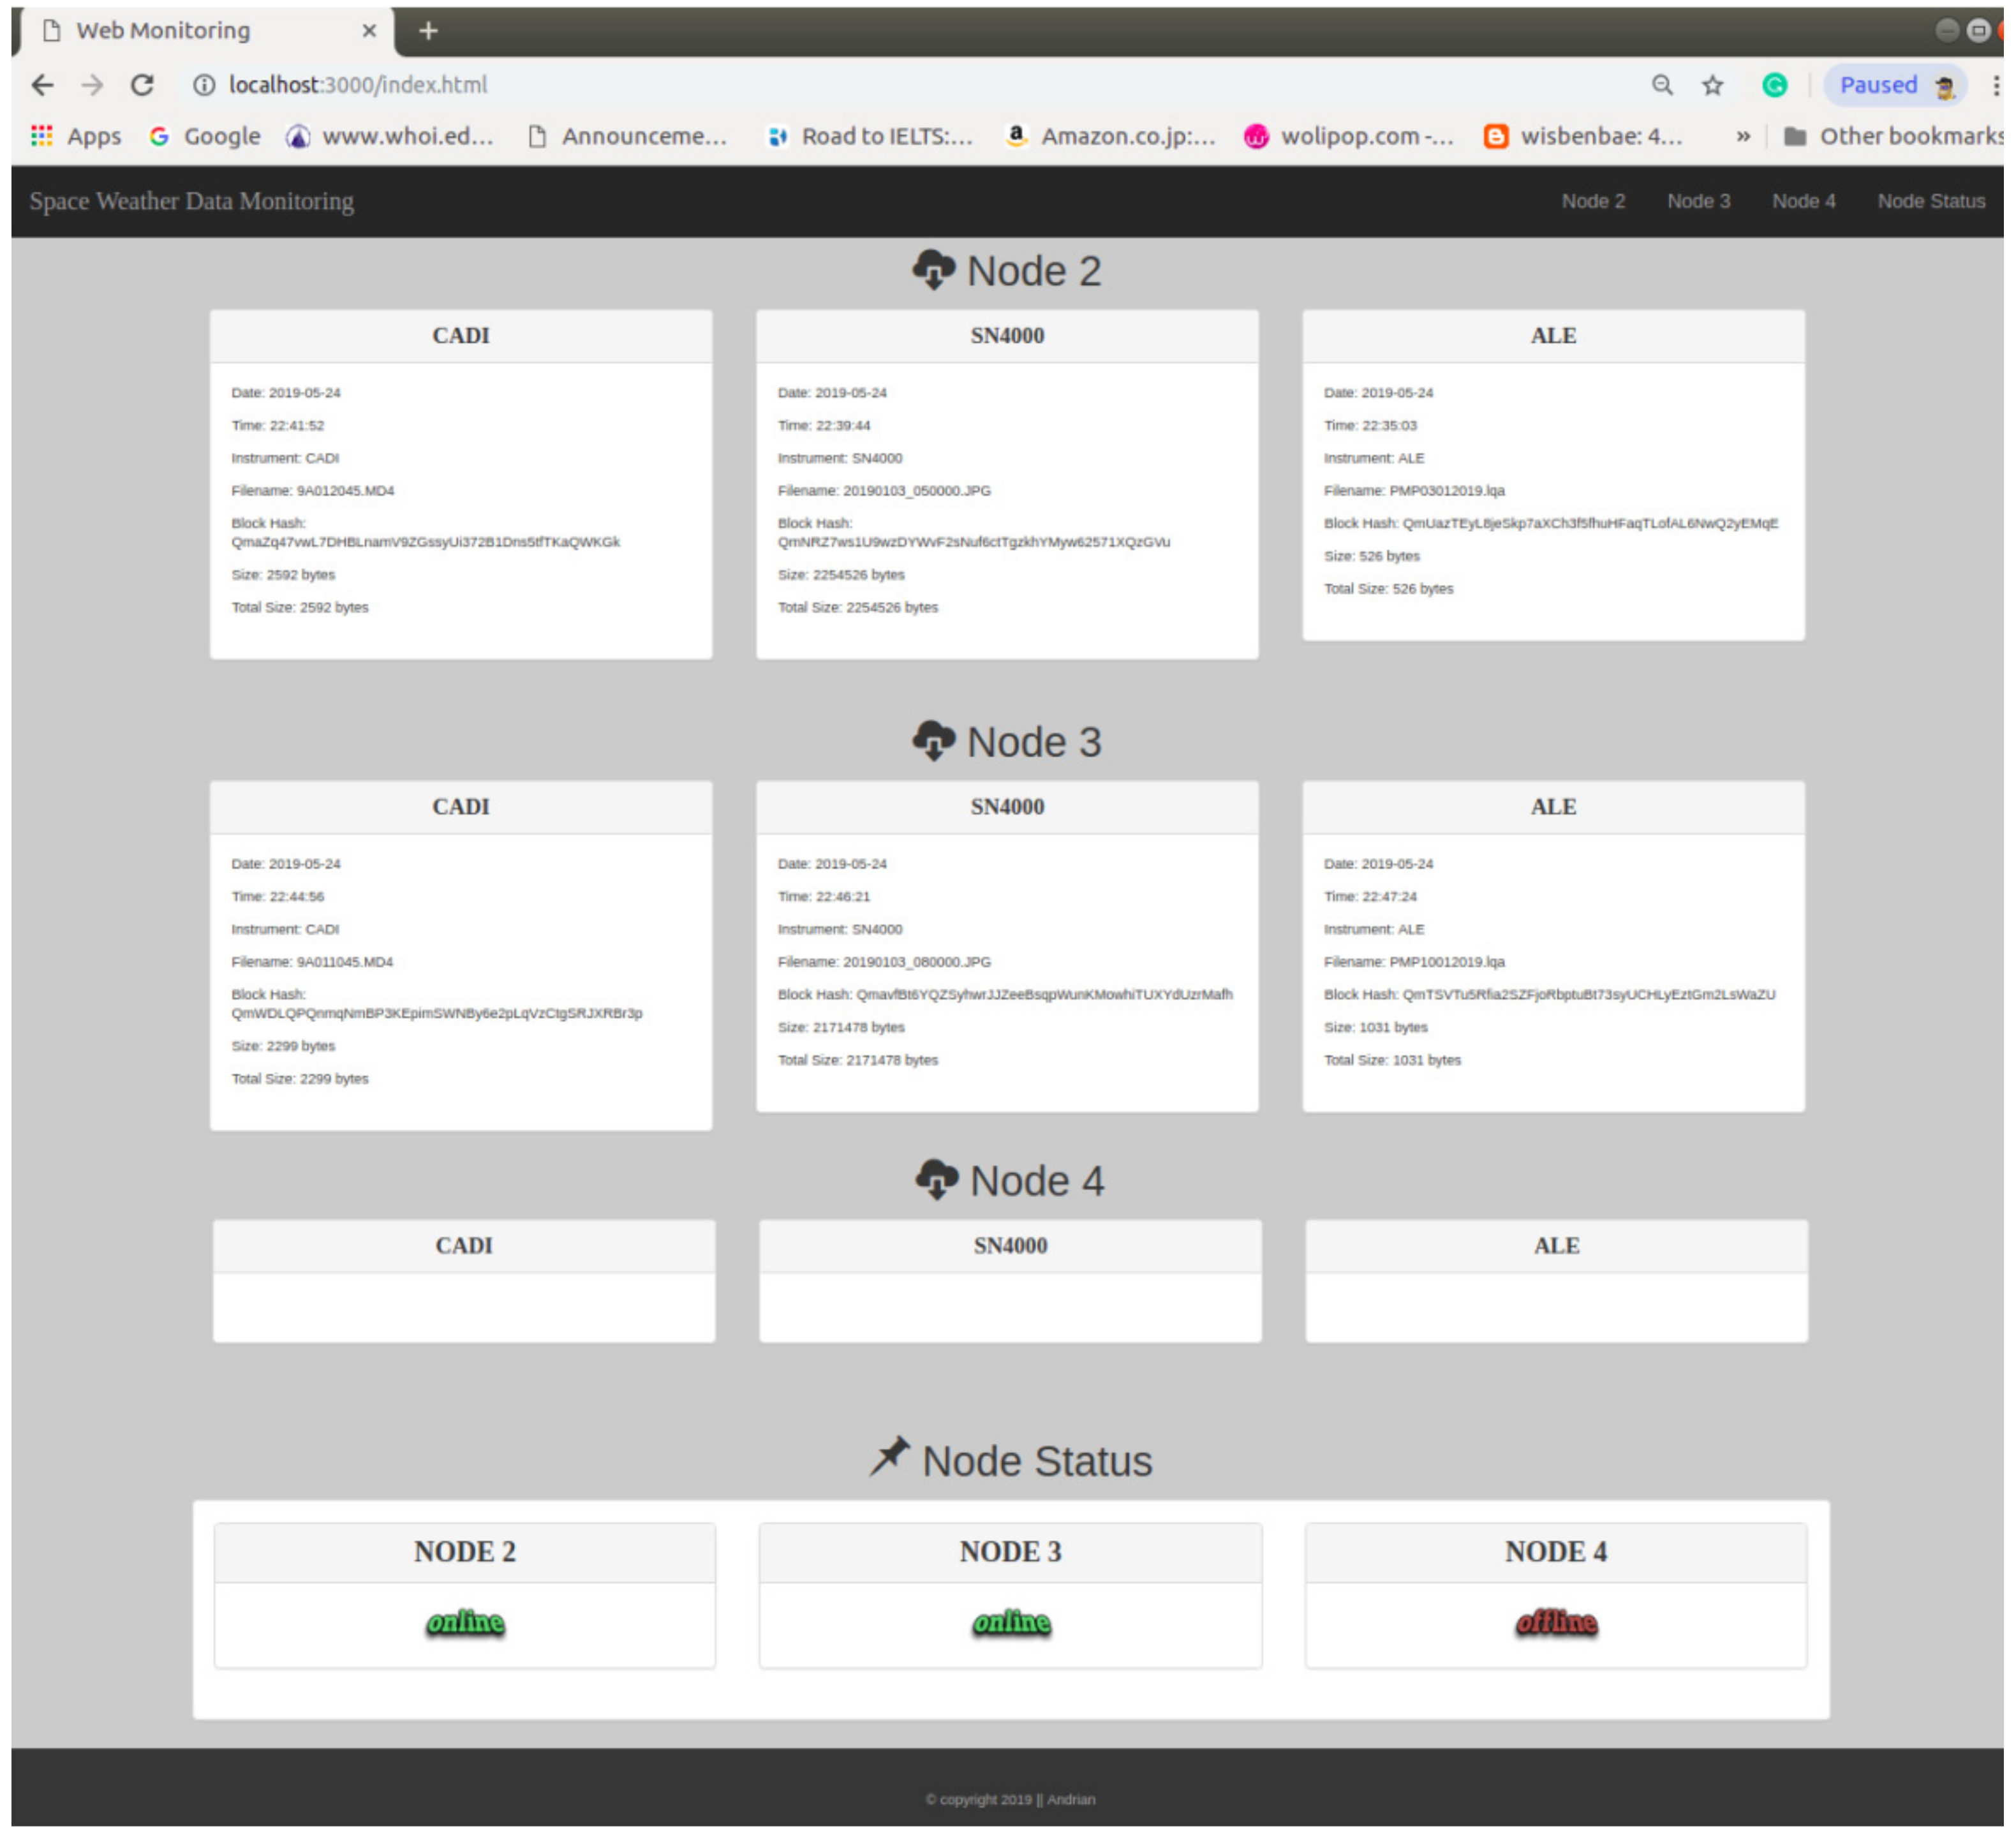The height and width of the screenshot is (1840, 2016).
Task: Click the site information icon
Action: point(204,85)
